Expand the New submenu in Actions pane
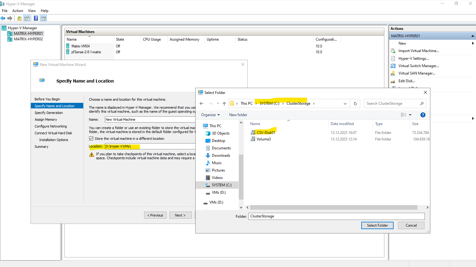Image resolution: width=476 pixels, height=267 pixels. (473, 43)
